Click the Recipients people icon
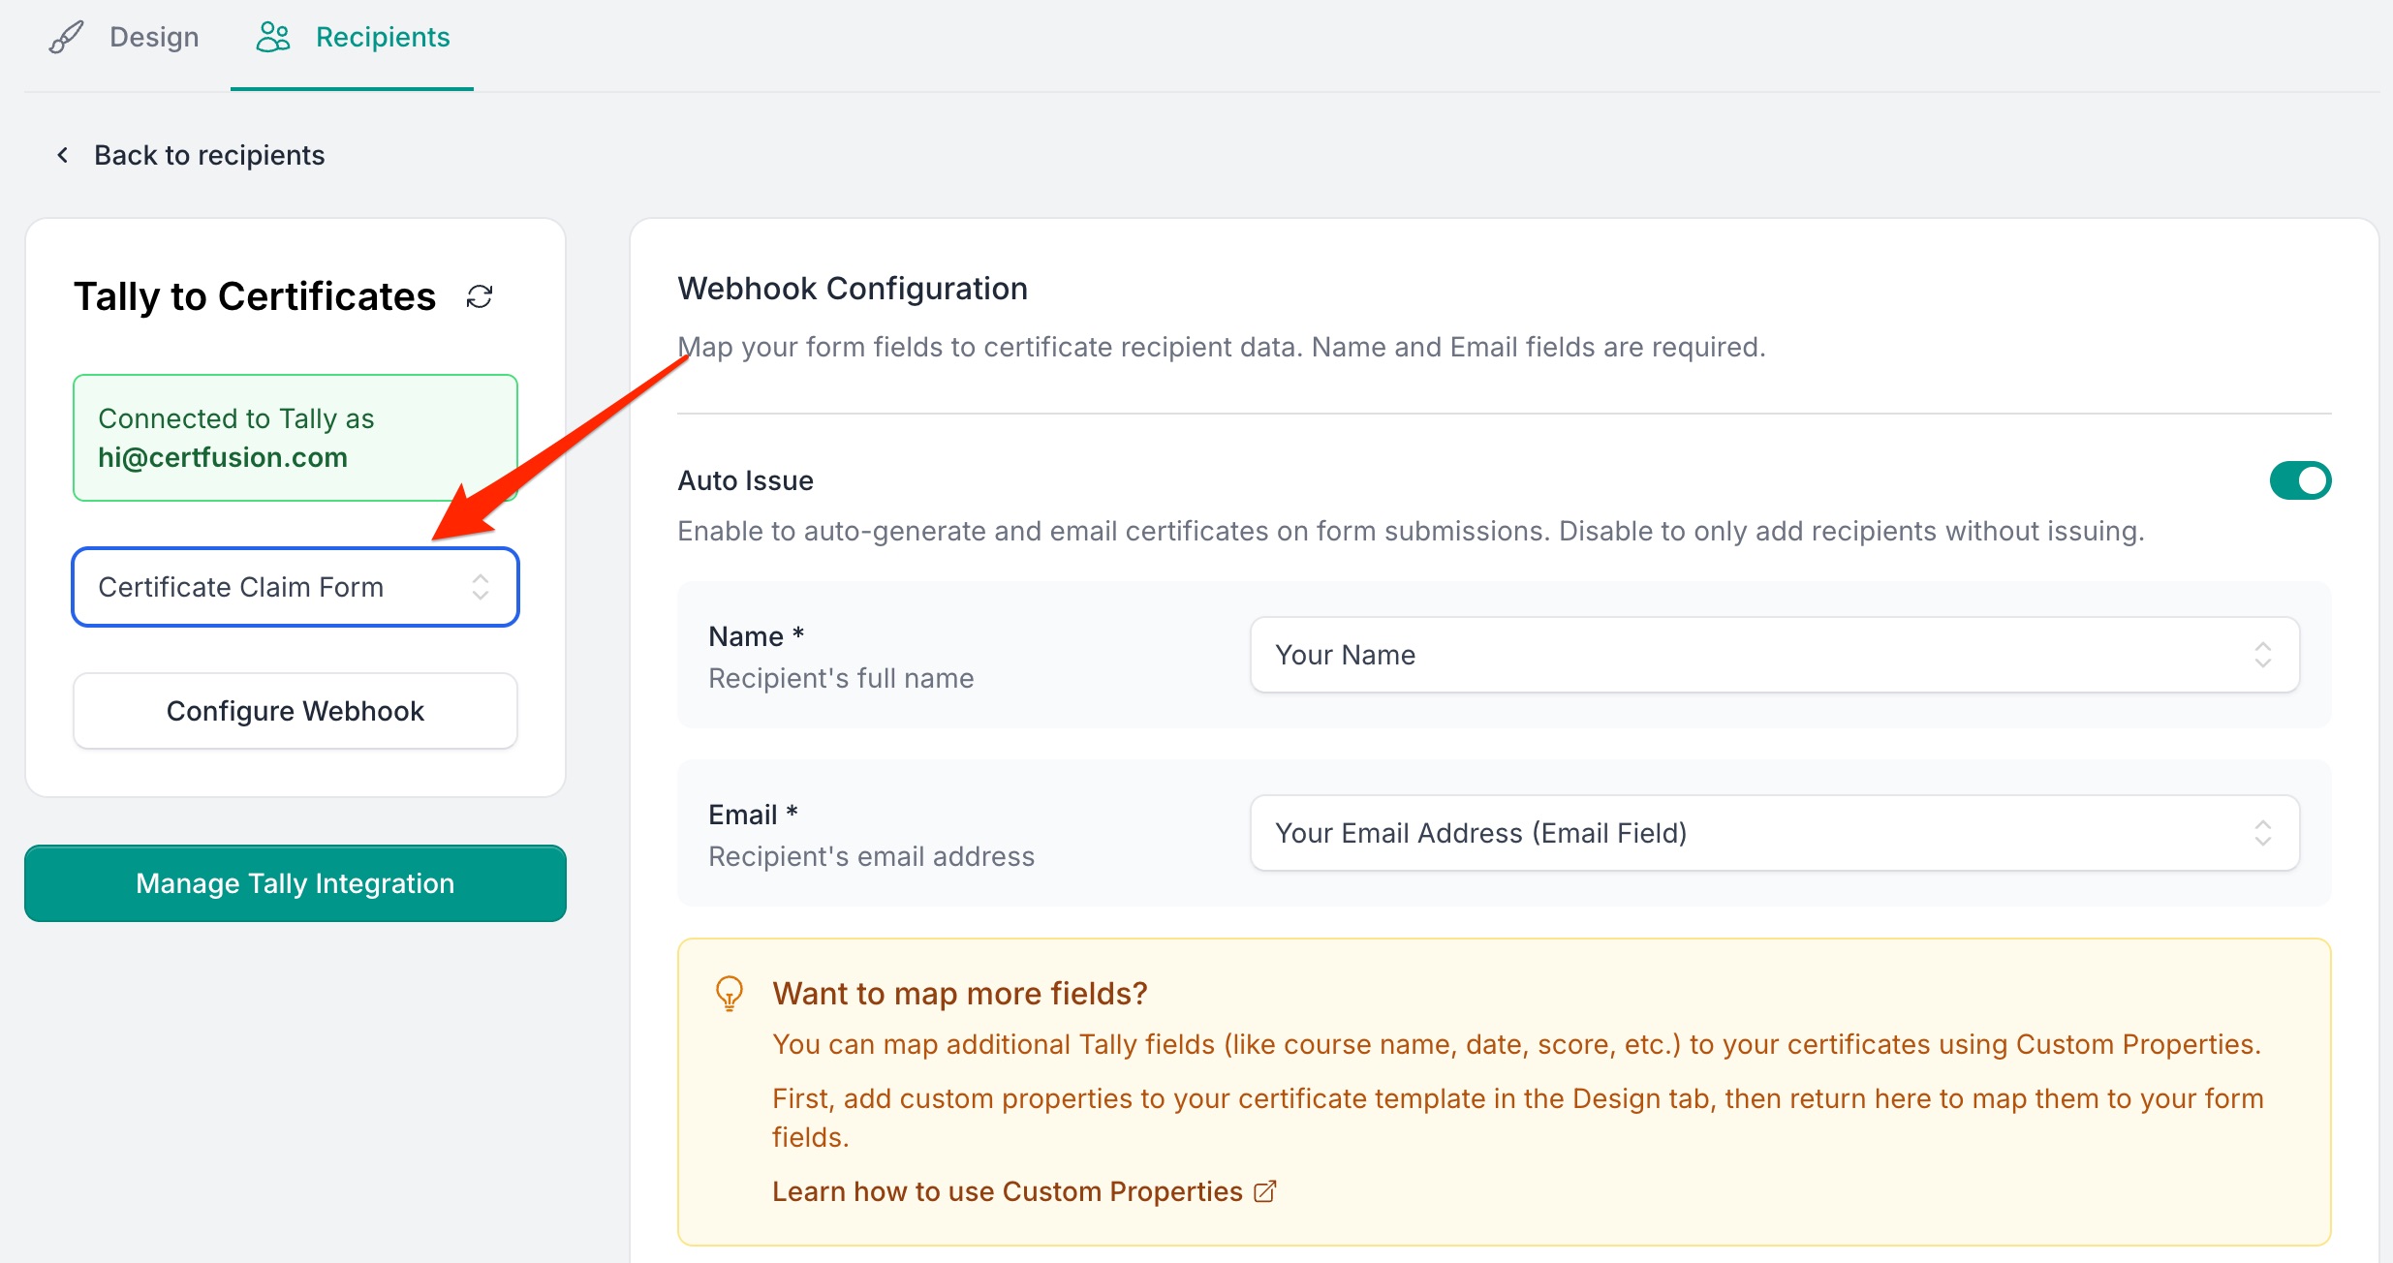 click(273, 38)
